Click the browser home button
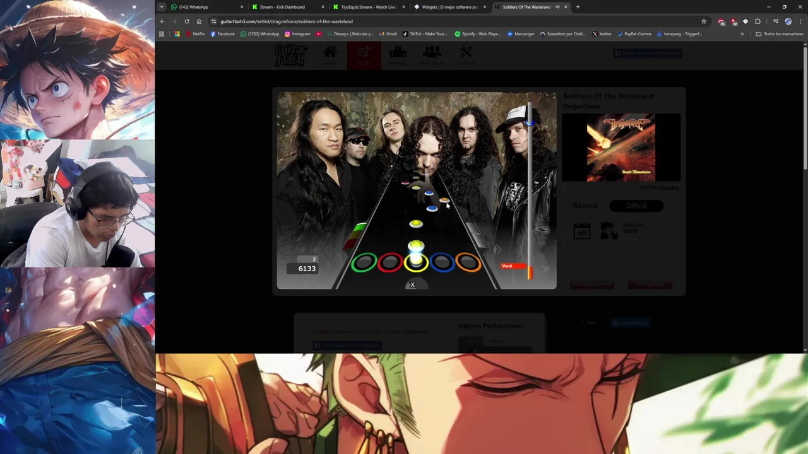 [199, 21]
